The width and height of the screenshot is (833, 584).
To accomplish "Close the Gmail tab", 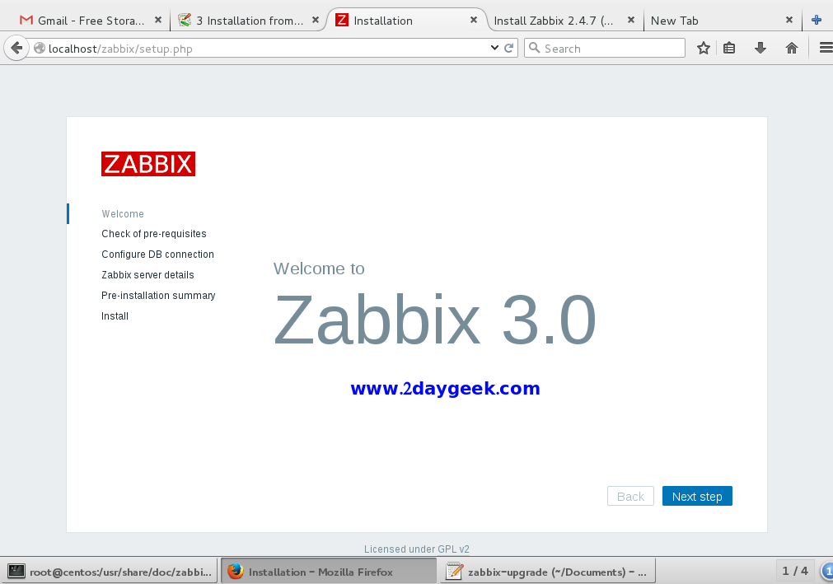I will (157, 20).
